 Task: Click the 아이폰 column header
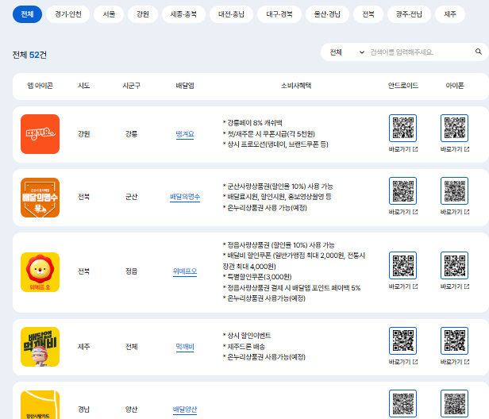455,86
